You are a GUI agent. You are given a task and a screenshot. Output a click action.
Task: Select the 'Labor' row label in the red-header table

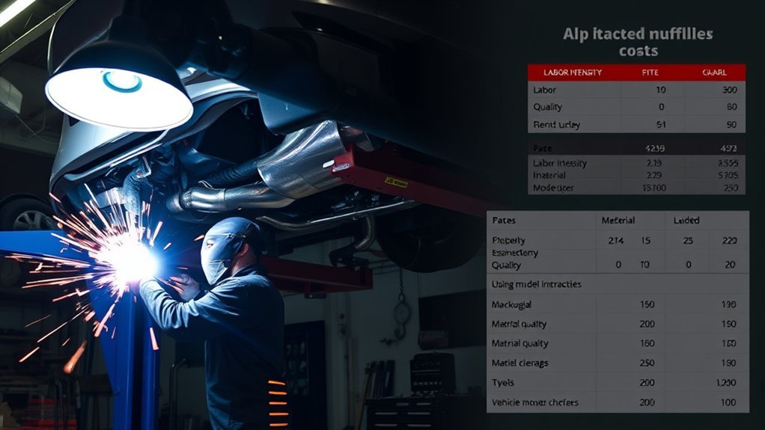544,90
